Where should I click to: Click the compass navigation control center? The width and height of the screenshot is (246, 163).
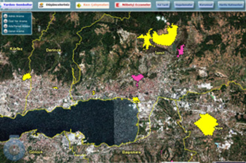(x=14, y=149)
